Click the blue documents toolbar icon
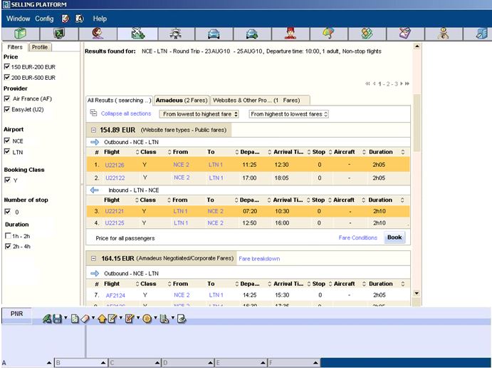Image resolution: width=492 pixels, height=368 pixels. click(481, 34)
